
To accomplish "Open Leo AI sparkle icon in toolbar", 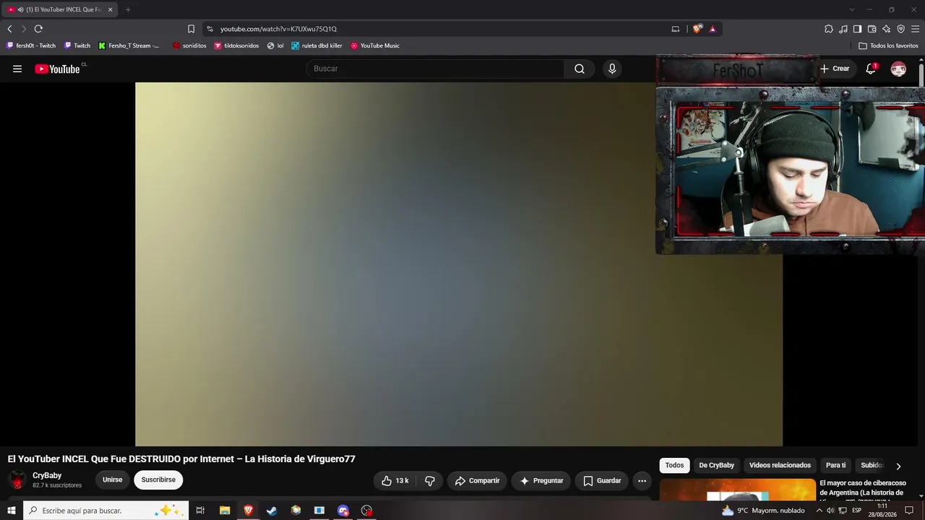I will point(886,29).
